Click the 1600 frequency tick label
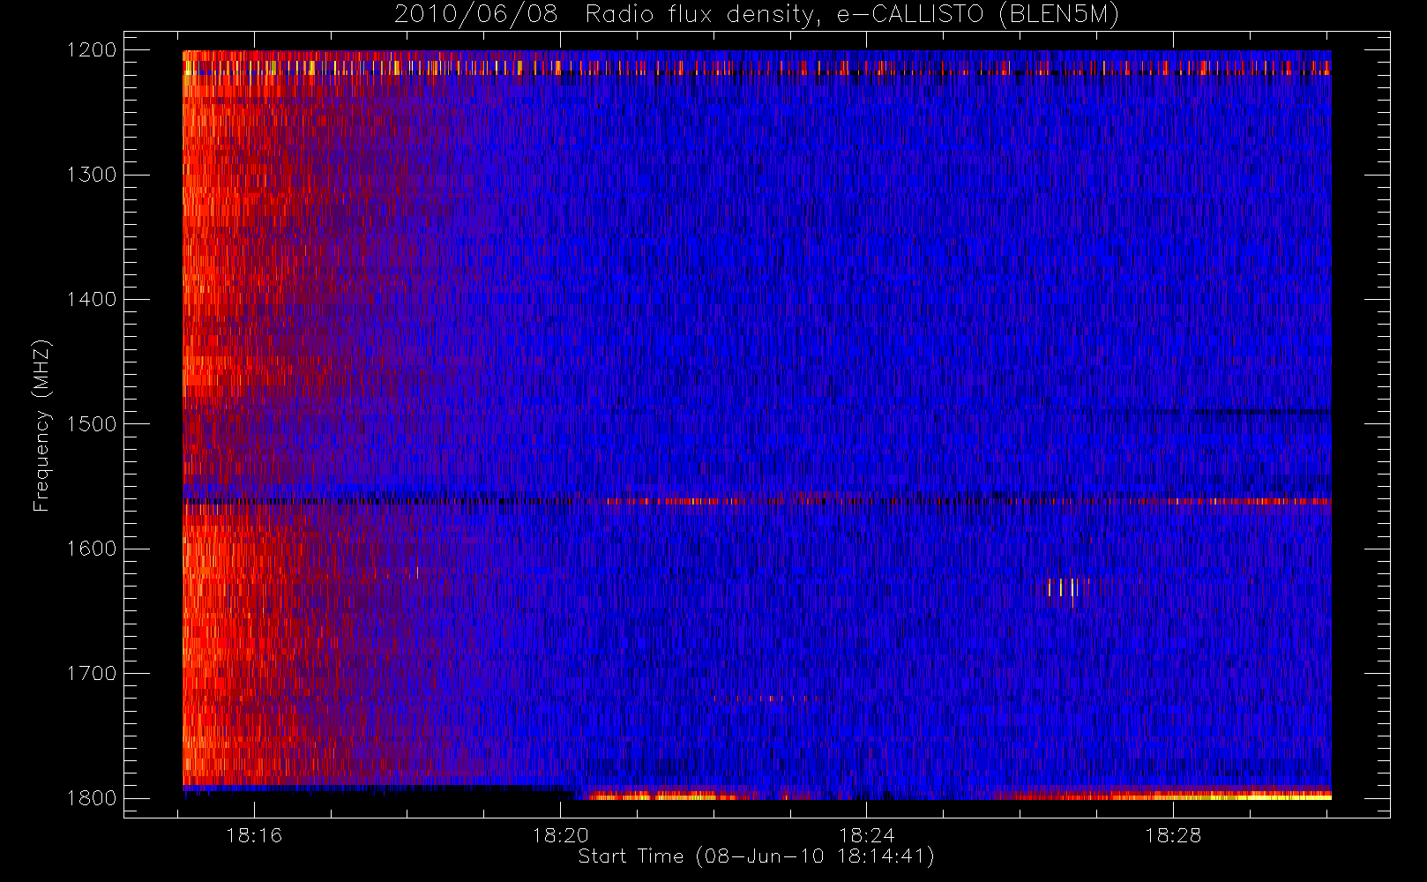The image size is (1427, 882). pos(92,549)
